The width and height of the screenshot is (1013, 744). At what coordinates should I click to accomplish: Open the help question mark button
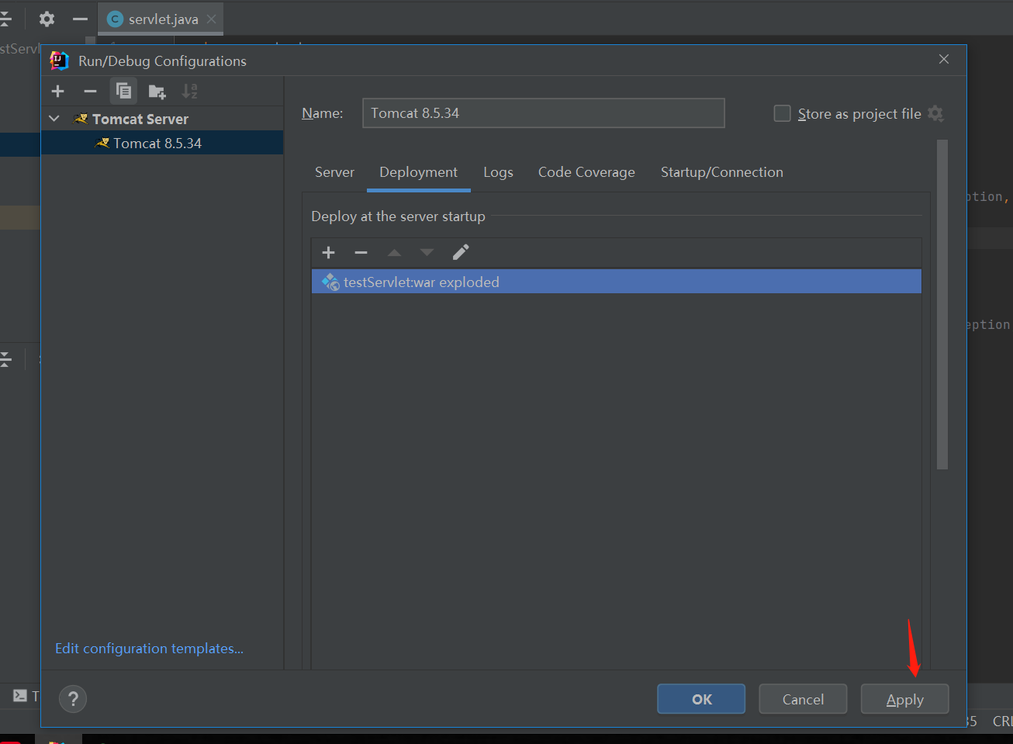click(73, 699)
